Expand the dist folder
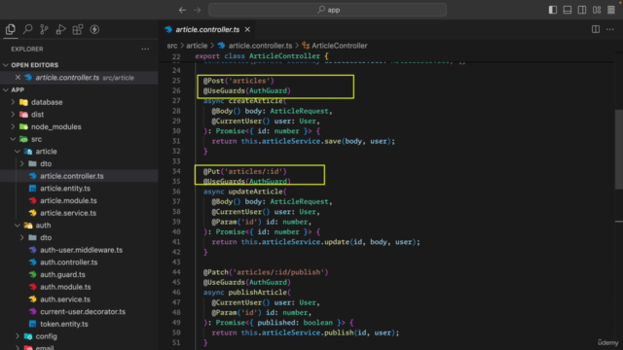The width and height of the screenshot is (623, 350). pos(37,115)
